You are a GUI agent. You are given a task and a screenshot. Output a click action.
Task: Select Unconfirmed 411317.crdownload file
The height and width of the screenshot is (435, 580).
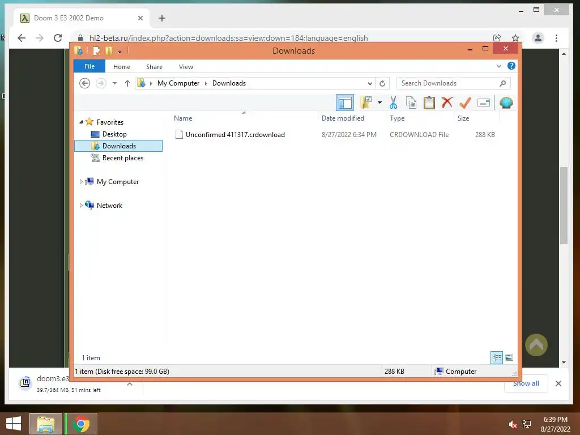coord(235,135)
